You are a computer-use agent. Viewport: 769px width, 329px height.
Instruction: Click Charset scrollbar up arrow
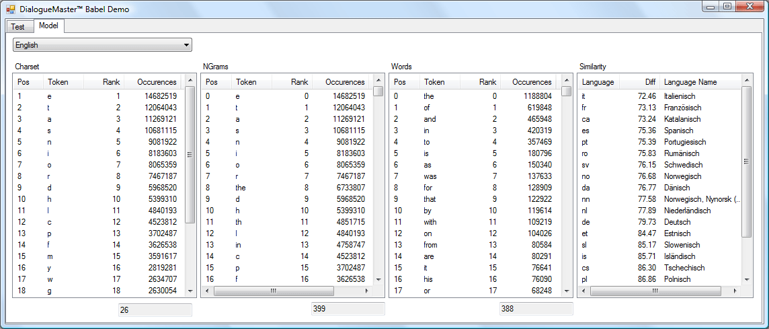(191, 79)
